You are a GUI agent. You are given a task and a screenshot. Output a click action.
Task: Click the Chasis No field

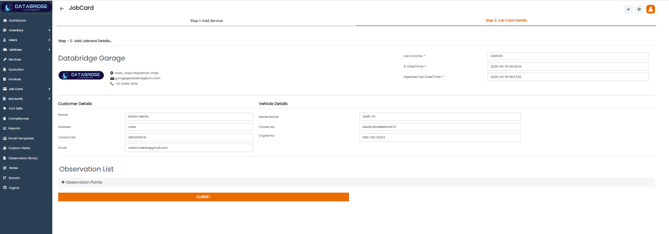[x=440, y=127]
